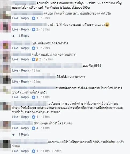Click the reply arrow icon beside the first '1 Reply'
Viewport: 130px width, 154px height.
coord(13,36)
